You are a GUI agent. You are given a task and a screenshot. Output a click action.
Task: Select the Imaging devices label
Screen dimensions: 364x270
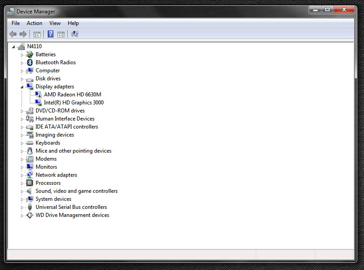click(x=54, y=135)
